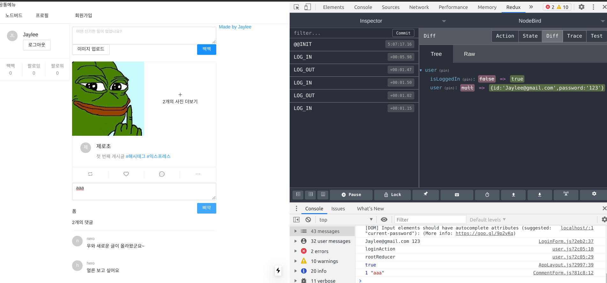The image size is (607, 283).
Task: Select the Action view in Redux
Action: [x=505, y=36]
